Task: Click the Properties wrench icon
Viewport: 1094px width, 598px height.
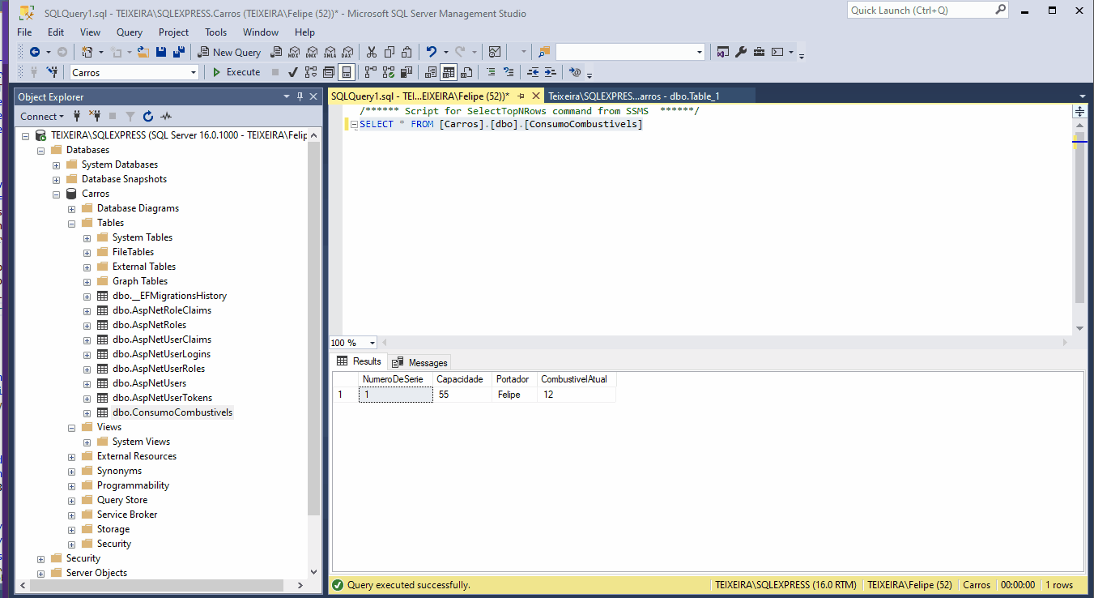Action: (x=741, y=52)
